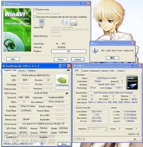Viewport: 143px width, 147px height.
Task: Click the BIOS save chip icon
Action: (x=67, y=93)
